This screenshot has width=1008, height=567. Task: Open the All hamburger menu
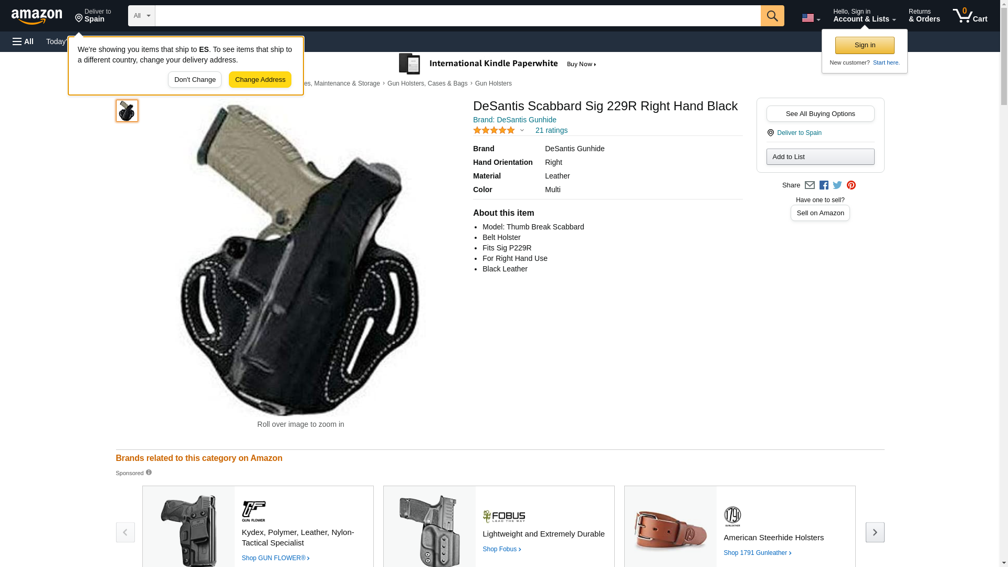coord(23,41)
